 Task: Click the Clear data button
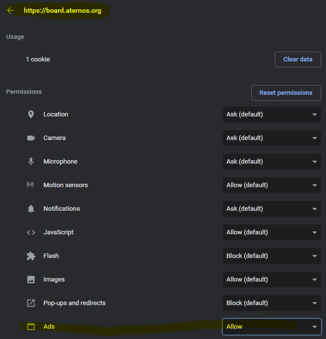pyautogui.click(x=297, y=59)
